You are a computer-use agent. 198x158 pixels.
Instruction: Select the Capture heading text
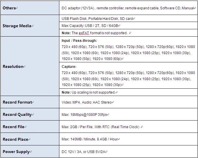[69, 66]
